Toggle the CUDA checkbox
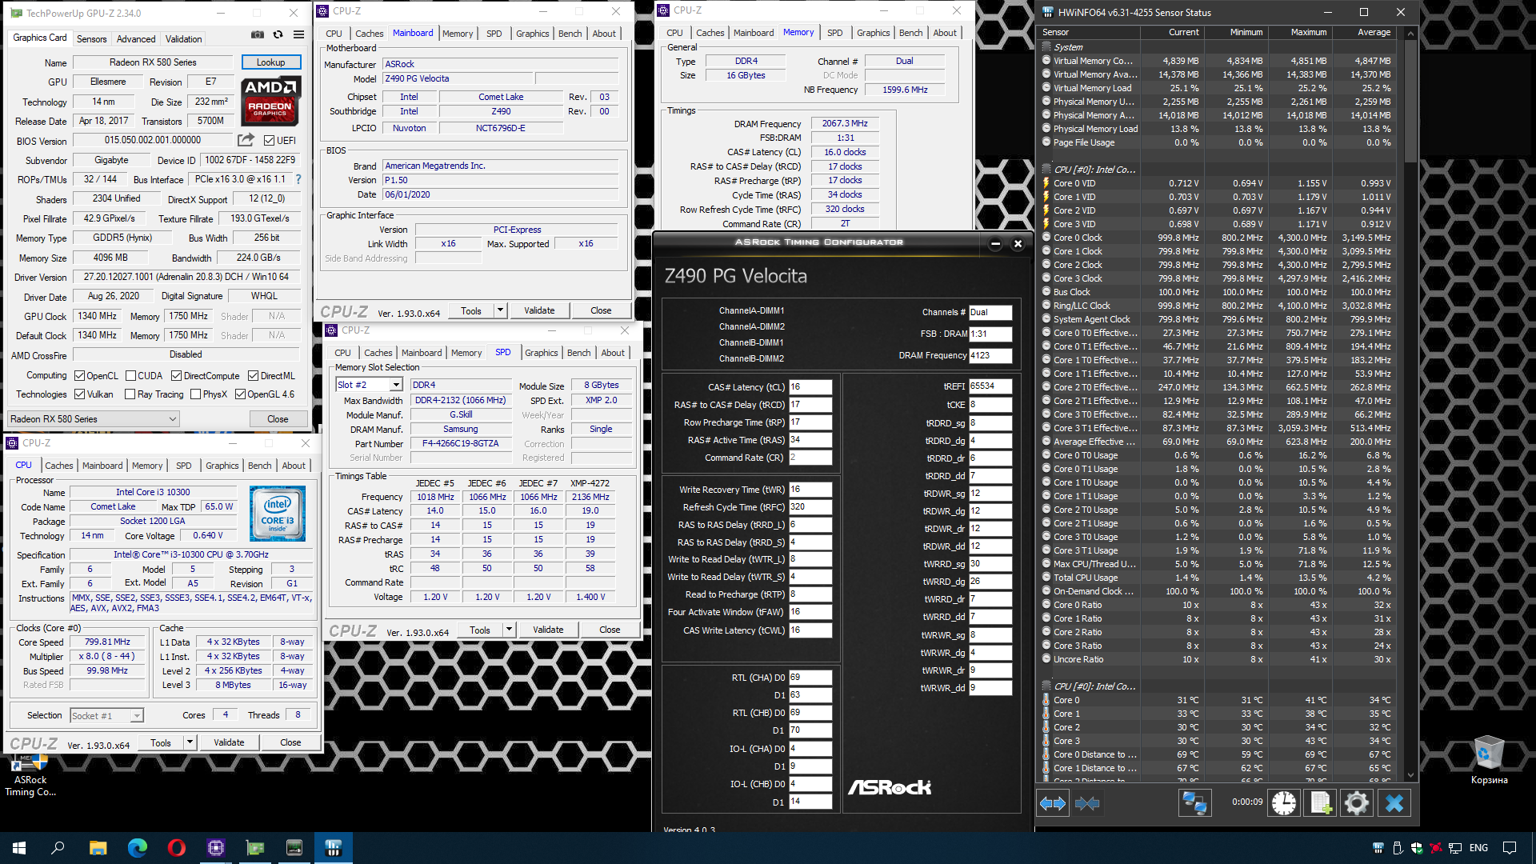Image resolution: width=1536 pixels, height=864 pixels. tap(130, 376)
